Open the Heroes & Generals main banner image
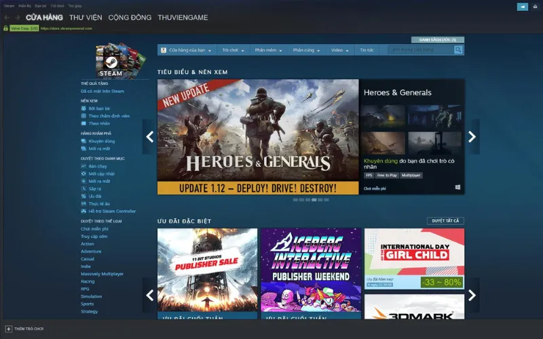The image size is (543, 339). click(258, 137)
